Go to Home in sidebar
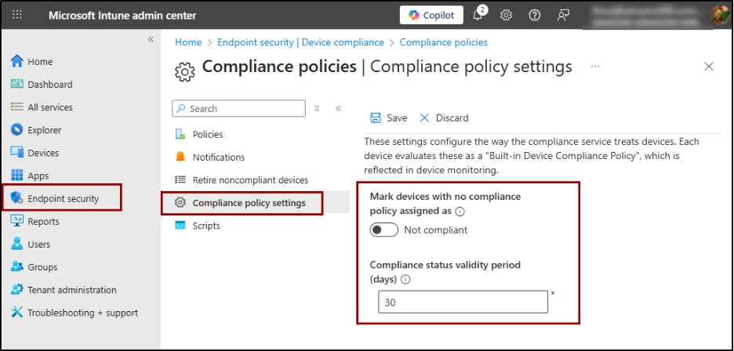 (40, 62)
